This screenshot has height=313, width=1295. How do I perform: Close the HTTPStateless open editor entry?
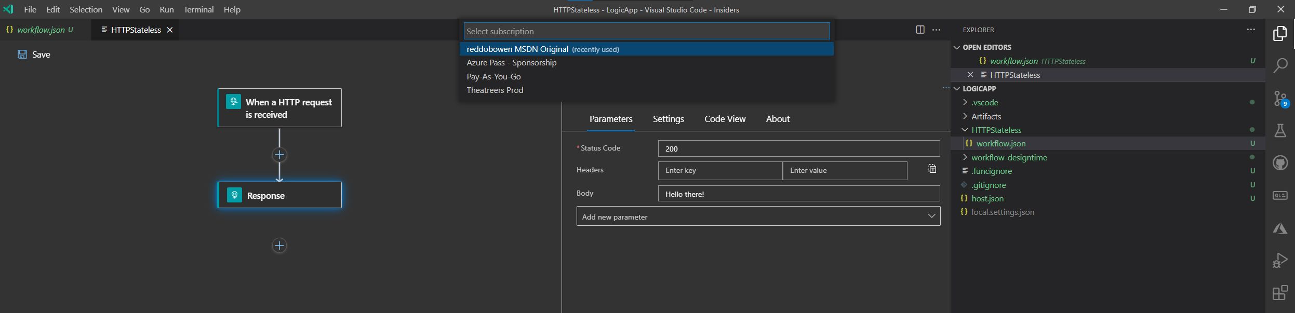970,75
